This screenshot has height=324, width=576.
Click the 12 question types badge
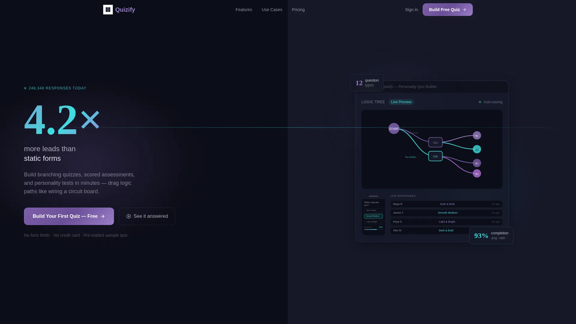[x=367, y=83]
